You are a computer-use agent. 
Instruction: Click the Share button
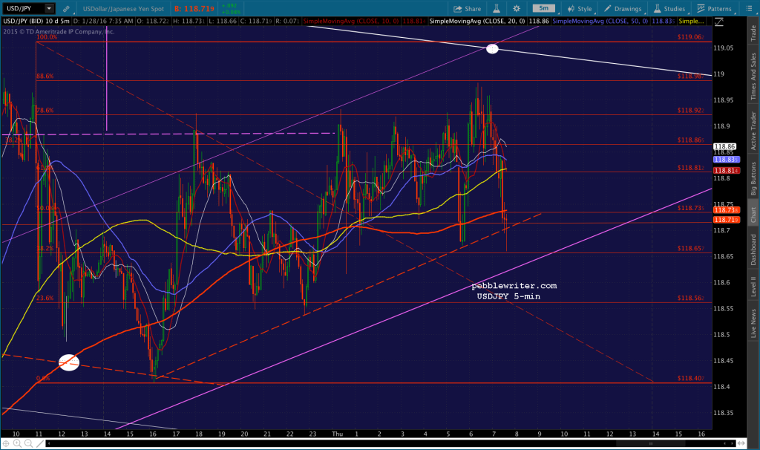point(468,9)
